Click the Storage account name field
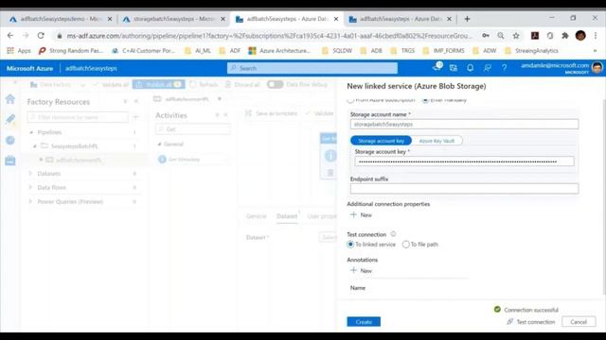 tap(464, 124)
